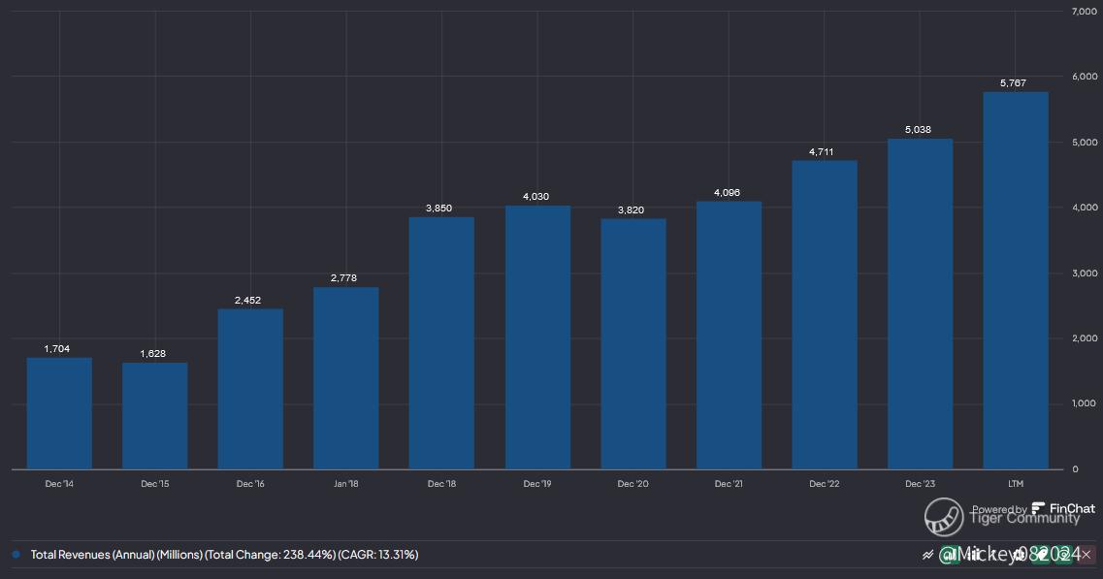Click the Dec '23 x-axis label
This screenshot has width=1103, height=579.
pyautogui.click(x=920, y=484)
